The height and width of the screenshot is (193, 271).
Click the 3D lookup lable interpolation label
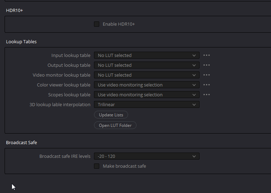(x=60, y=105)
